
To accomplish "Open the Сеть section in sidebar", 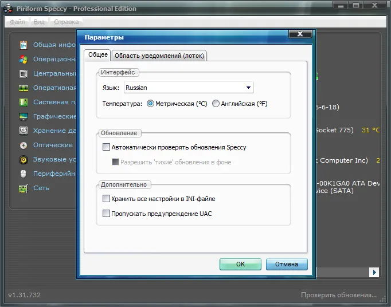I will 41,188.
